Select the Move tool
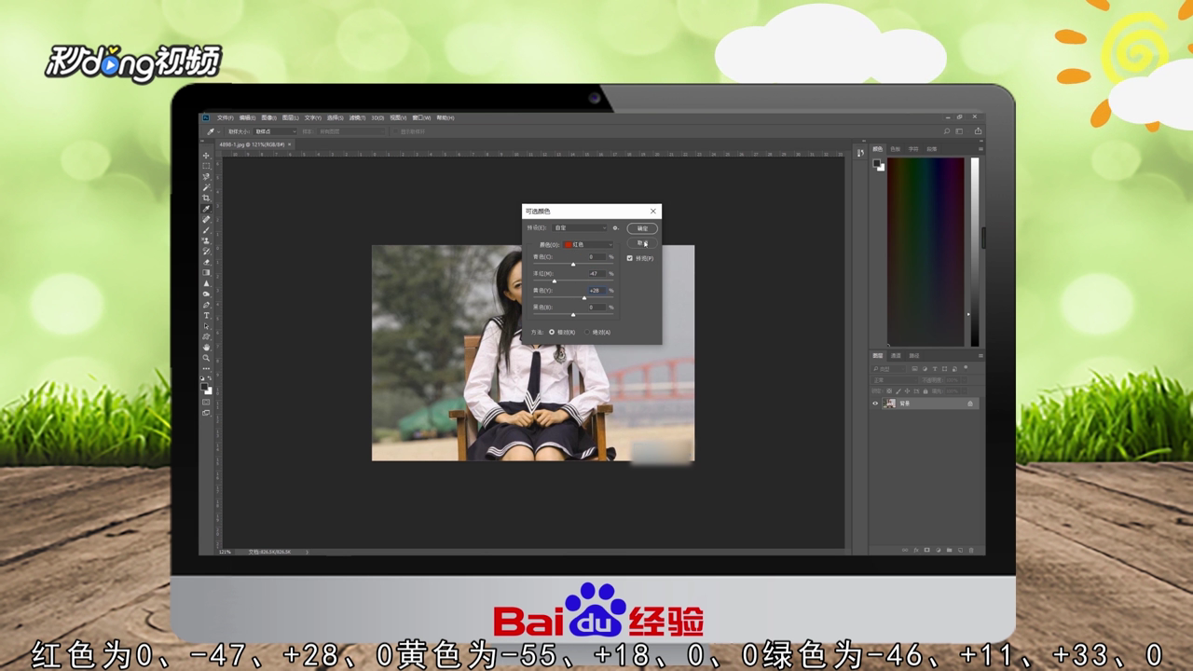Viewport: 1193px width, 671px height. [208, 156]
